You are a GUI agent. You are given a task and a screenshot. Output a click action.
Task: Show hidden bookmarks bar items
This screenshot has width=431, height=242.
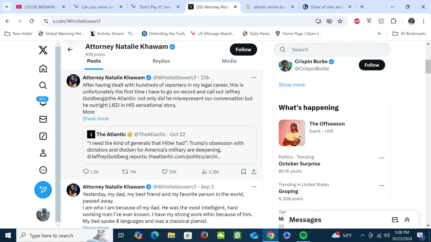click(379, 34)
